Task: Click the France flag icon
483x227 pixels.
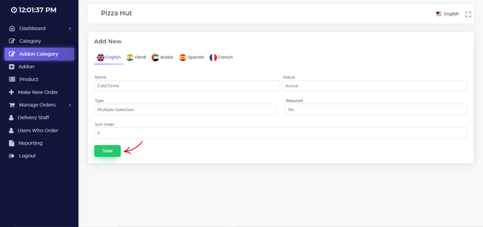Action: coord(213,57)
